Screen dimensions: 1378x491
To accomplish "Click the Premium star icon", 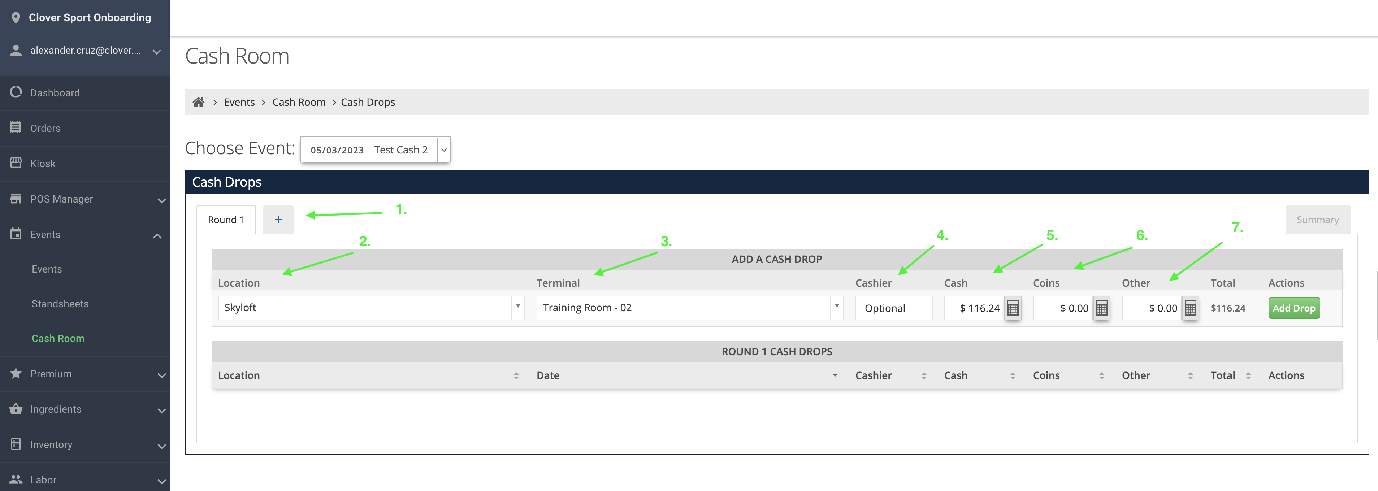I will tap(16, 373).
